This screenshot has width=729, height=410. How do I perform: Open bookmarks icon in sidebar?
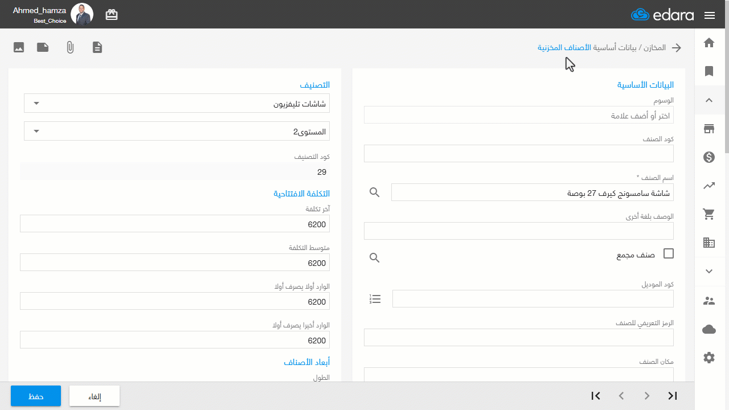coord(709,71)
